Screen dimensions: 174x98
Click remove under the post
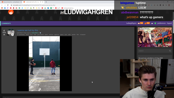pos(51,35)
